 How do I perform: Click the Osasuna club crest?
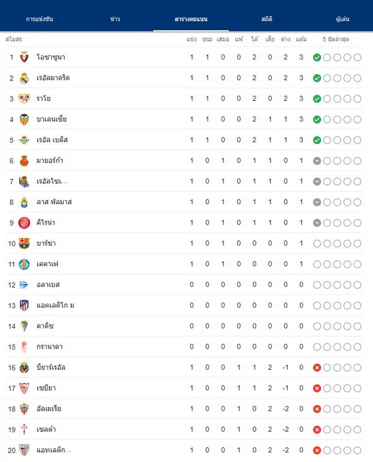(x=24, y=57)
